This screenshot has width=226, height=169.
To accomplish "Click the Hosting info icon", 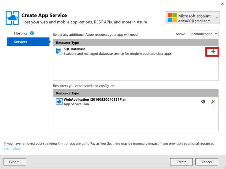I will (32, 33).
